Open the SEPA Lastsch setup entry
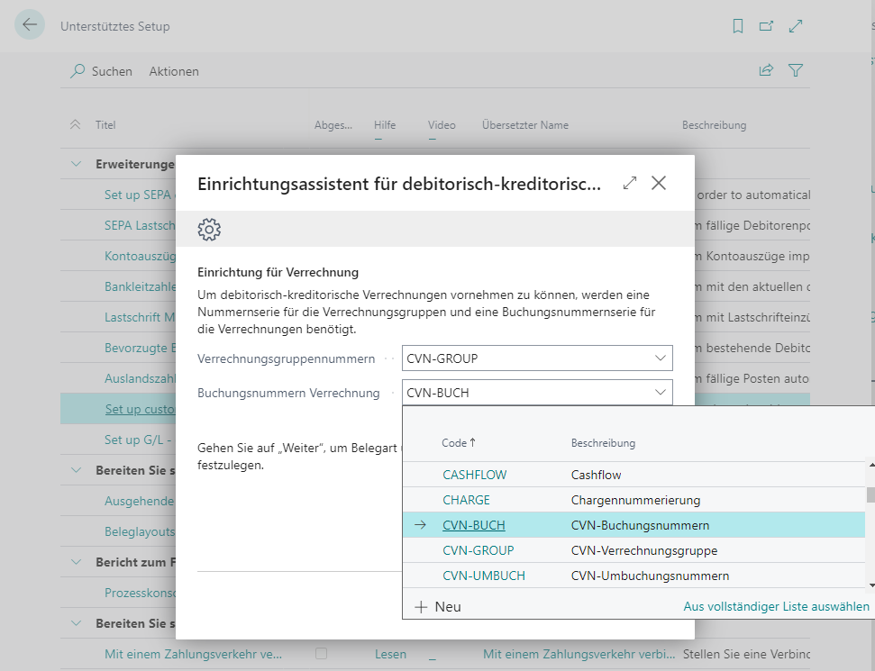The height and width of the screenshot is (671, 875). coord(140,225)
